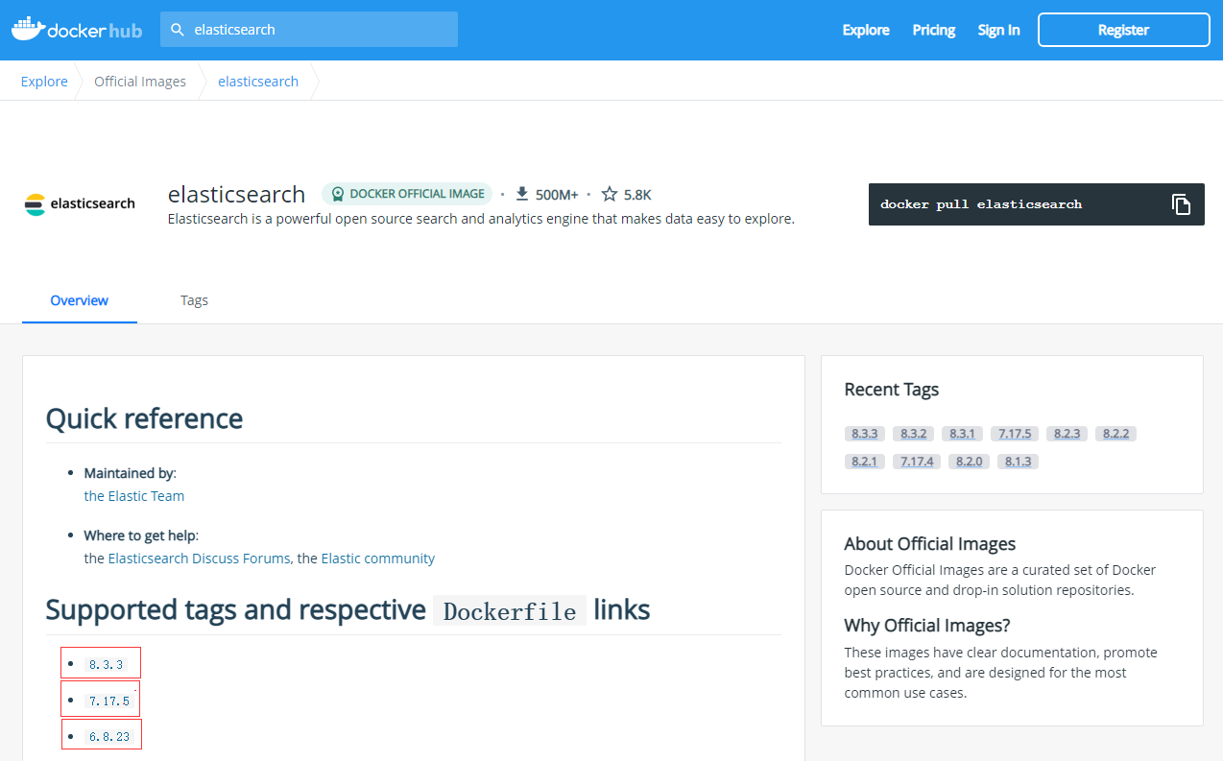
Task: Select recent tag 7.17.4
Action: (917, 462)
